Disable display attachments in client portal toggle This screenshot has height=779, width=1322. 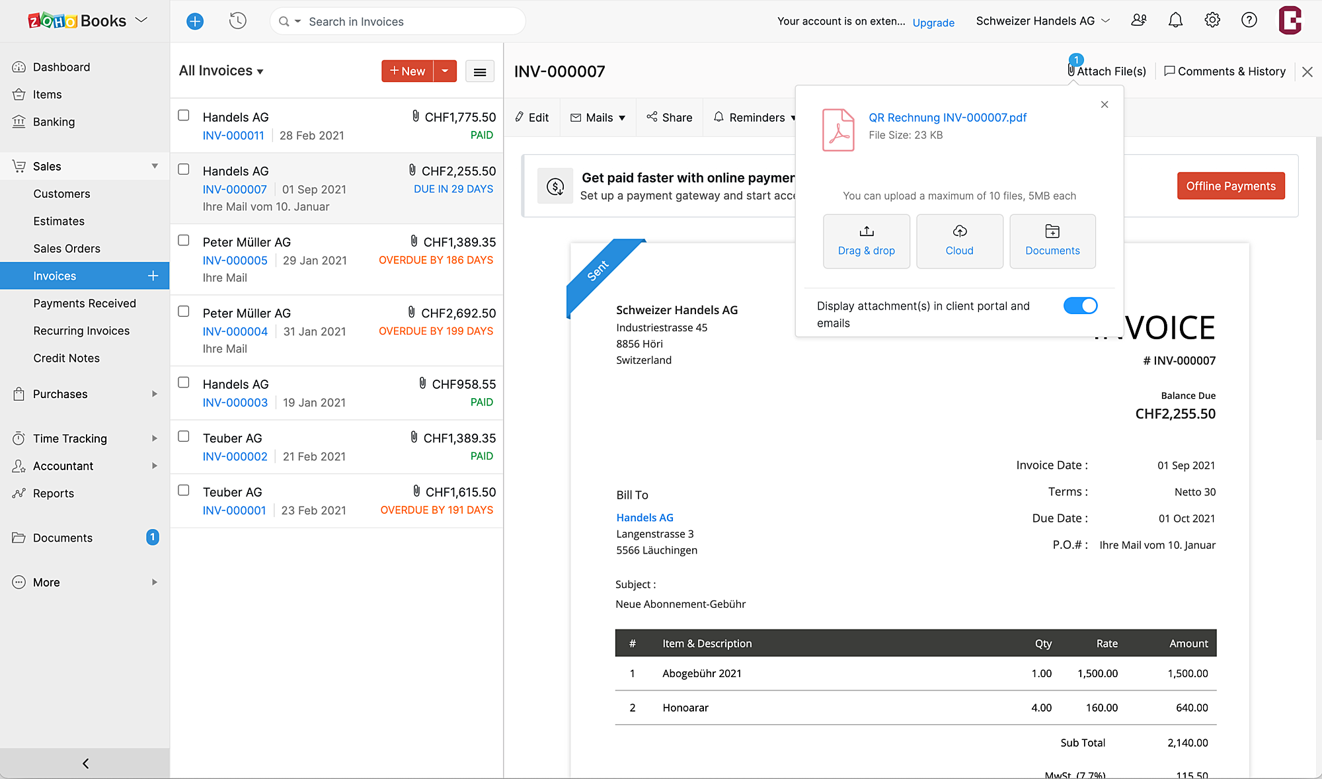point(1080,306)
